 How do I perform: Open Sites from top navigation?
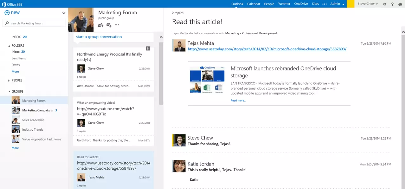[x=315, y=4]
